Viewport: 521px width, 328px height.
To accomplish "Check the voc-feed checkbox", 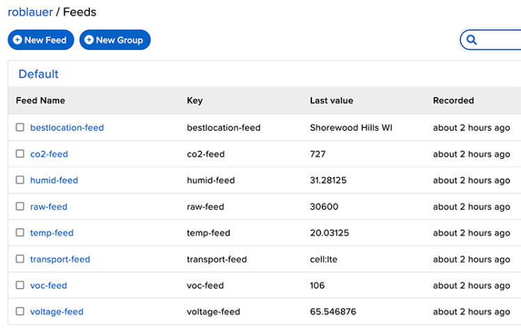I will (20, 286).
